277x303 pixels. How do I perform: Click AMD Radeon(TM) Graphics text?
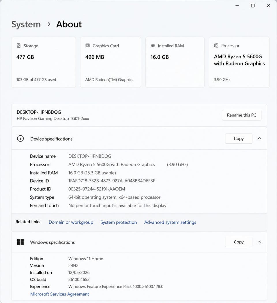(x=109, y=80)
